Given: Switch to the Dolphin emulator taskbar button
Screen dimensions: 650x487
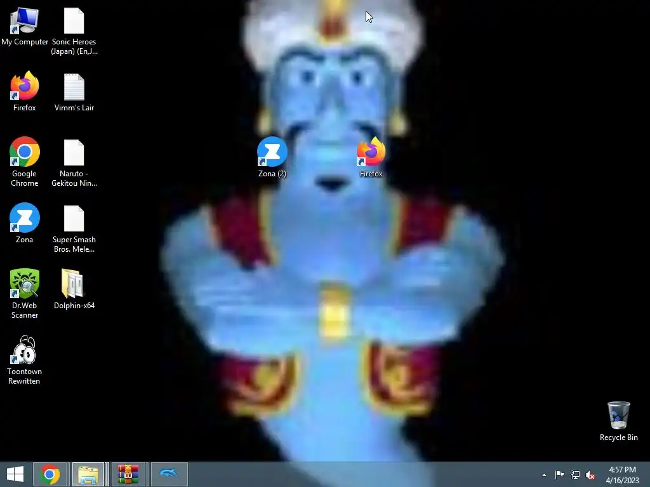Looking at the screenshot, I should pyautogui.click(x=169, y=474).
